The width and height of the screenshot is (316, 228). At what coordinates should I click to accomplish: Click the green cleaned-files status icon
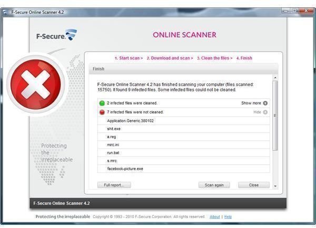tap(102, 103)
